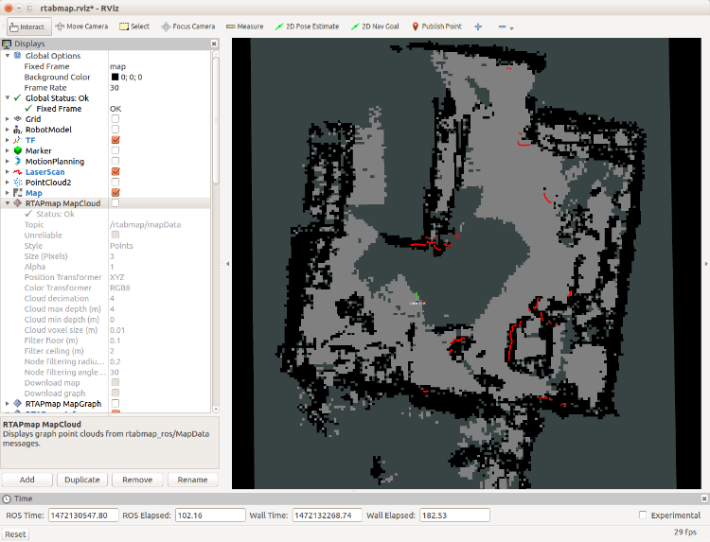Screen dimensions: 710x542
Task: Select the 2D Pose Estimate tool
Action: (x=308, y=26)
